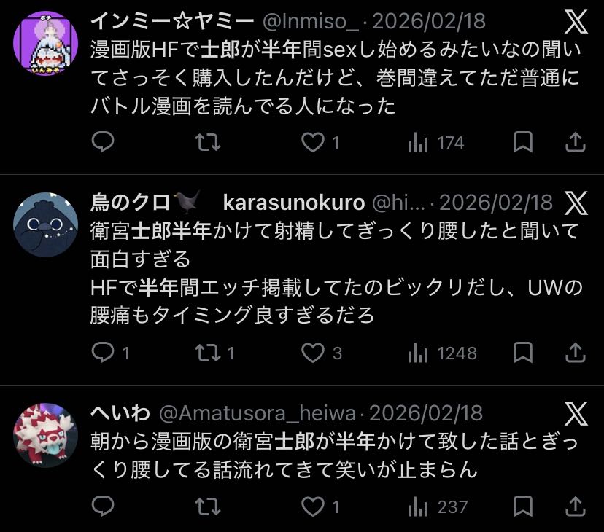Viewport: 604px width, 532px height.
Task: View analytics showing 174 views
Action: [436, 142]
